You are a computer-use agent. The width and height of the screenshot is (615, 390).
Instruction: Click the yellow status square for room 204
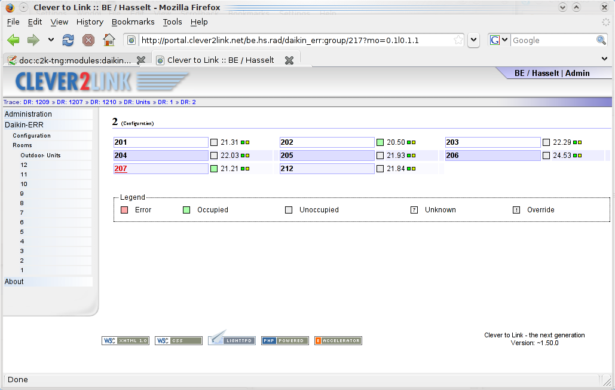tap(247, 156)
